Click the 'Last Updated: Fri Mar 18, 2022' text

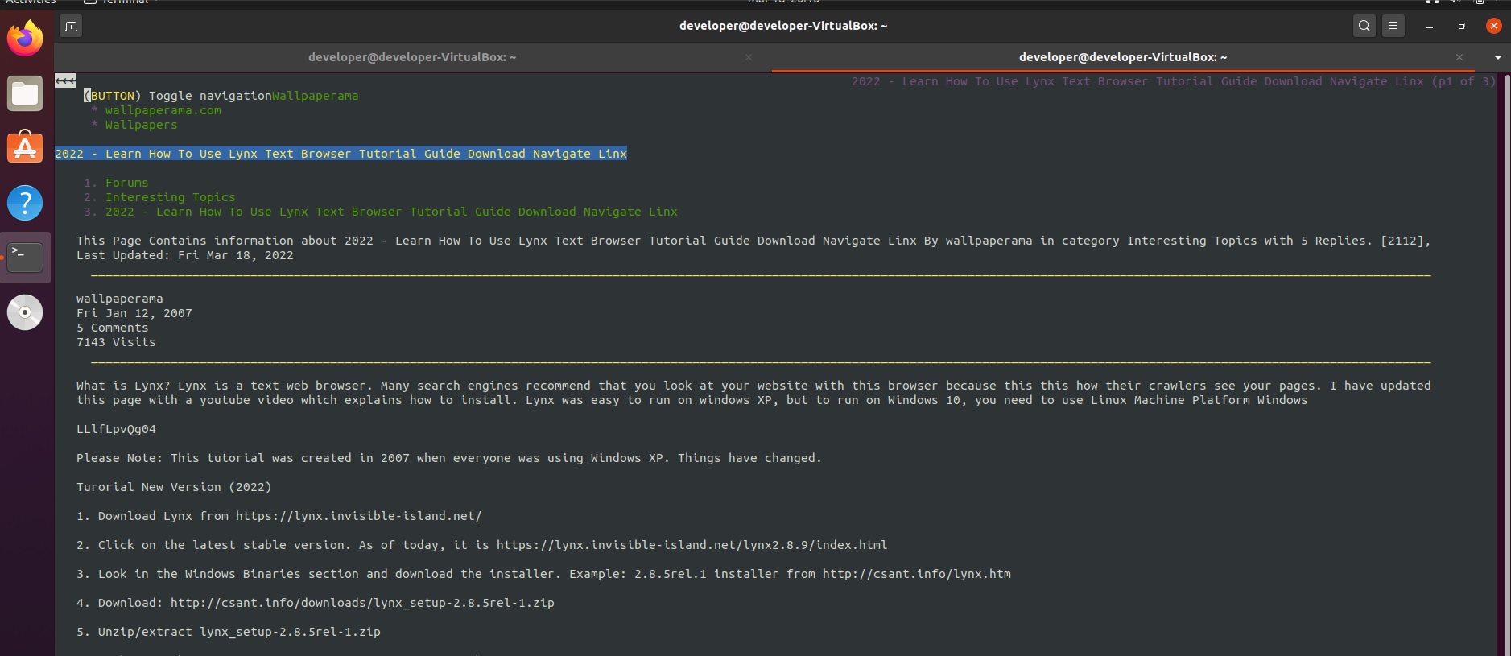[x=185, y=255]
